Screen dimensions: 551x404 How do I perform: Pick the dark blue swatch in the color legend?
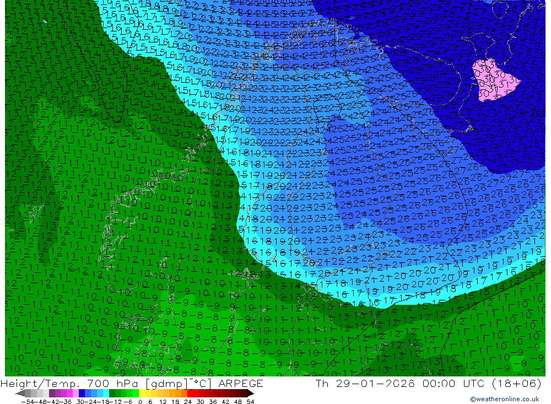[82, 393]
